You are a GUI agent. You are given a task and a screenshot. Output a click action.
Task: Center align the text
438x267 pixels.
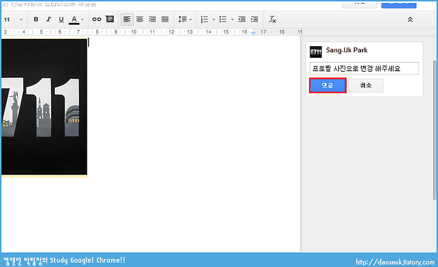[x=140, y=19]
